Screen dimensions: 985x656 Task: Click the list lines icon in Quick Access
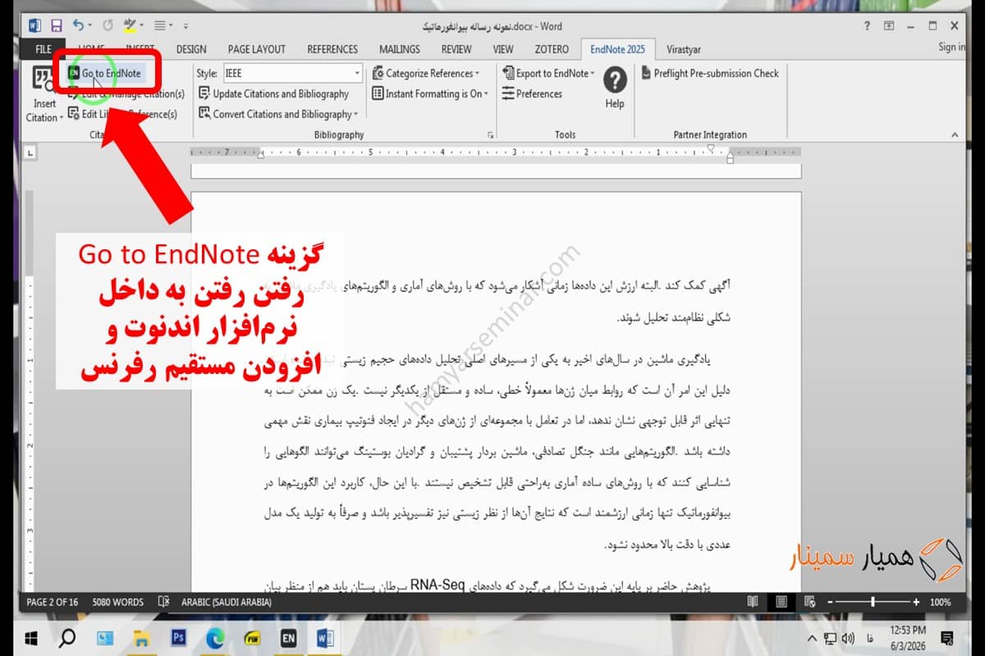click(x=160, y=26)
